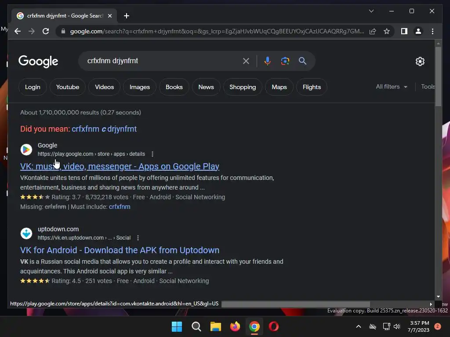This screenshot has width=450, height=337.
Task: Open the Windows Start menu
Action: 177,326
